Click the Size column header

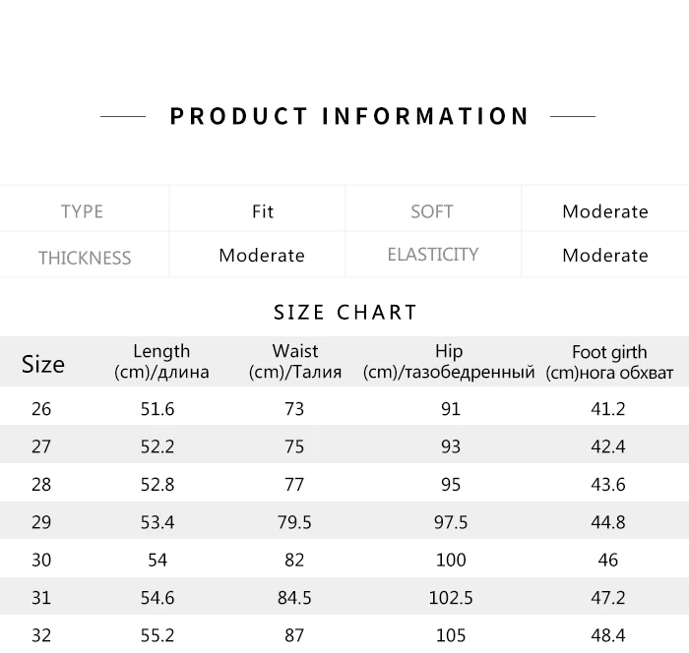(43, 364)
